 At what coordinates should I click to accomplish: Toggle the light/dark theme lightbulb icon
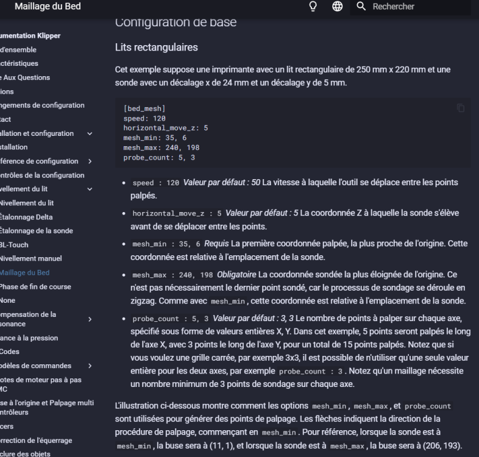(313, 7)
